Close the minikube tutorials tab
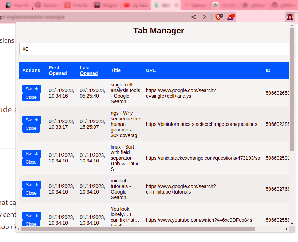Viewport: 298px width, 242px height. tap(31, 193)
